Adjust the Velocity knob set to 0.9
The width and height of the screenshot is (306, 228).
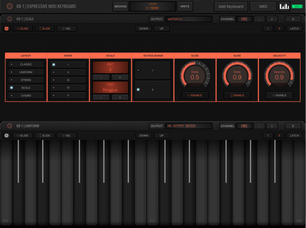pyautogui.click(x=279, y=74)
